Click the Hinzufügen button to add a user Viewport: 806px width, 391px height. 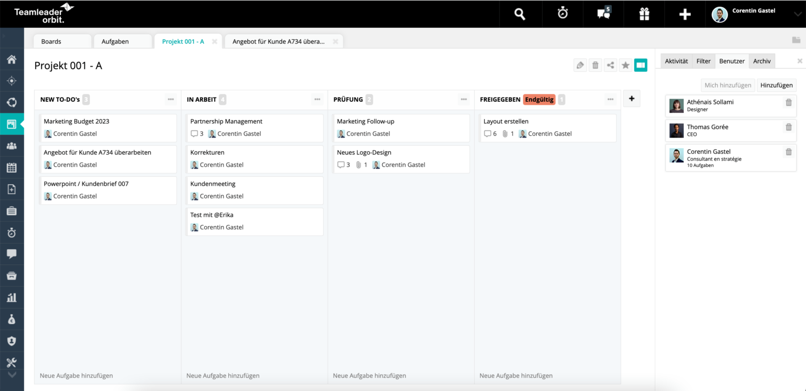[776, 85]
